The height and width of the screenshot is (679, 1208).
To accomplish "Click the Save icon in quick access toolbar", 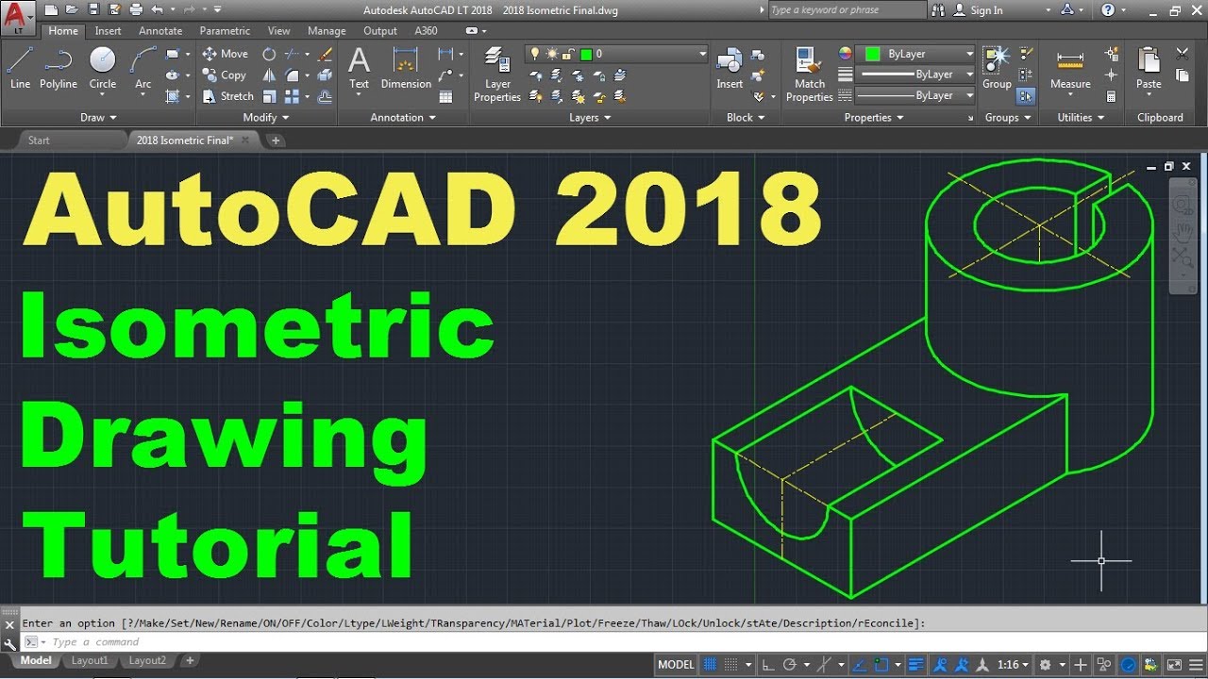I will click(x=93, y=9).
